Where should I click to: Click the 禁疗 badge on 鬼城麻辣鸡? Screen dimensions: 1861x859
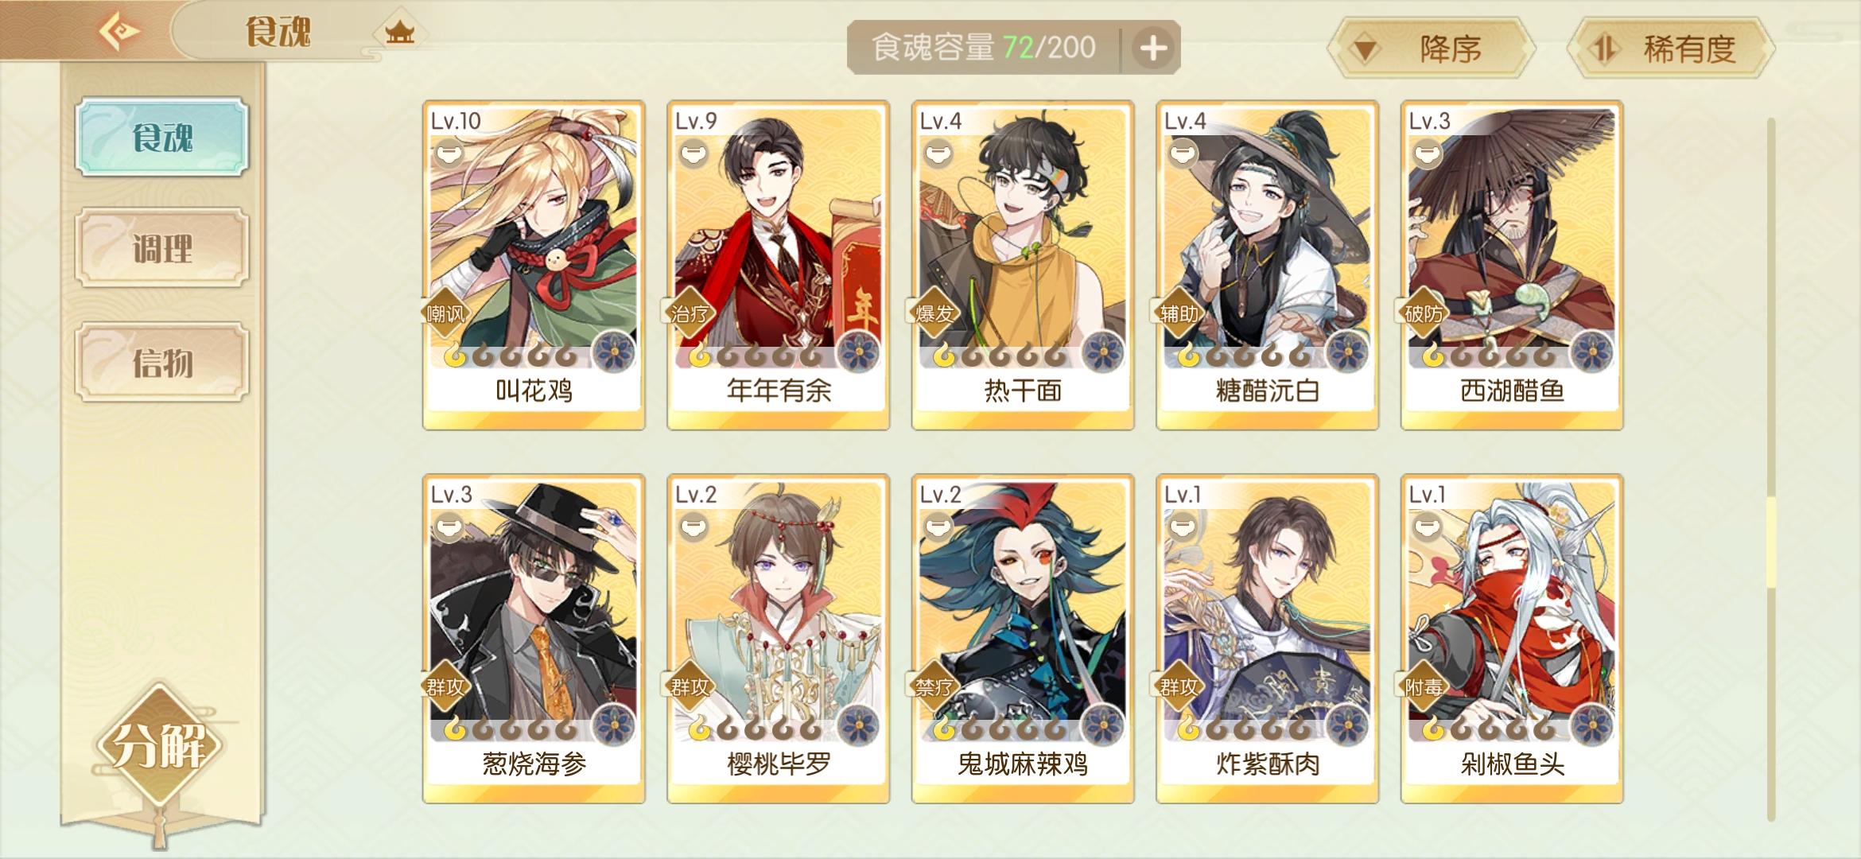click(x=934, y=686)
